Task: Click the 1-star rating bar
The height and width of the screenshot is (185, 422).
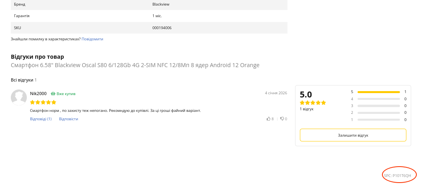Action: [x=378, y=119]
